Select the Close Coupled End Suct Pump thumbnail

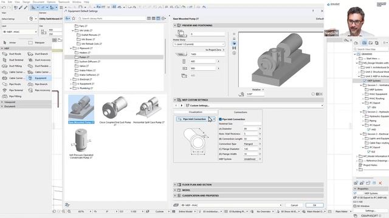point(115,110)
